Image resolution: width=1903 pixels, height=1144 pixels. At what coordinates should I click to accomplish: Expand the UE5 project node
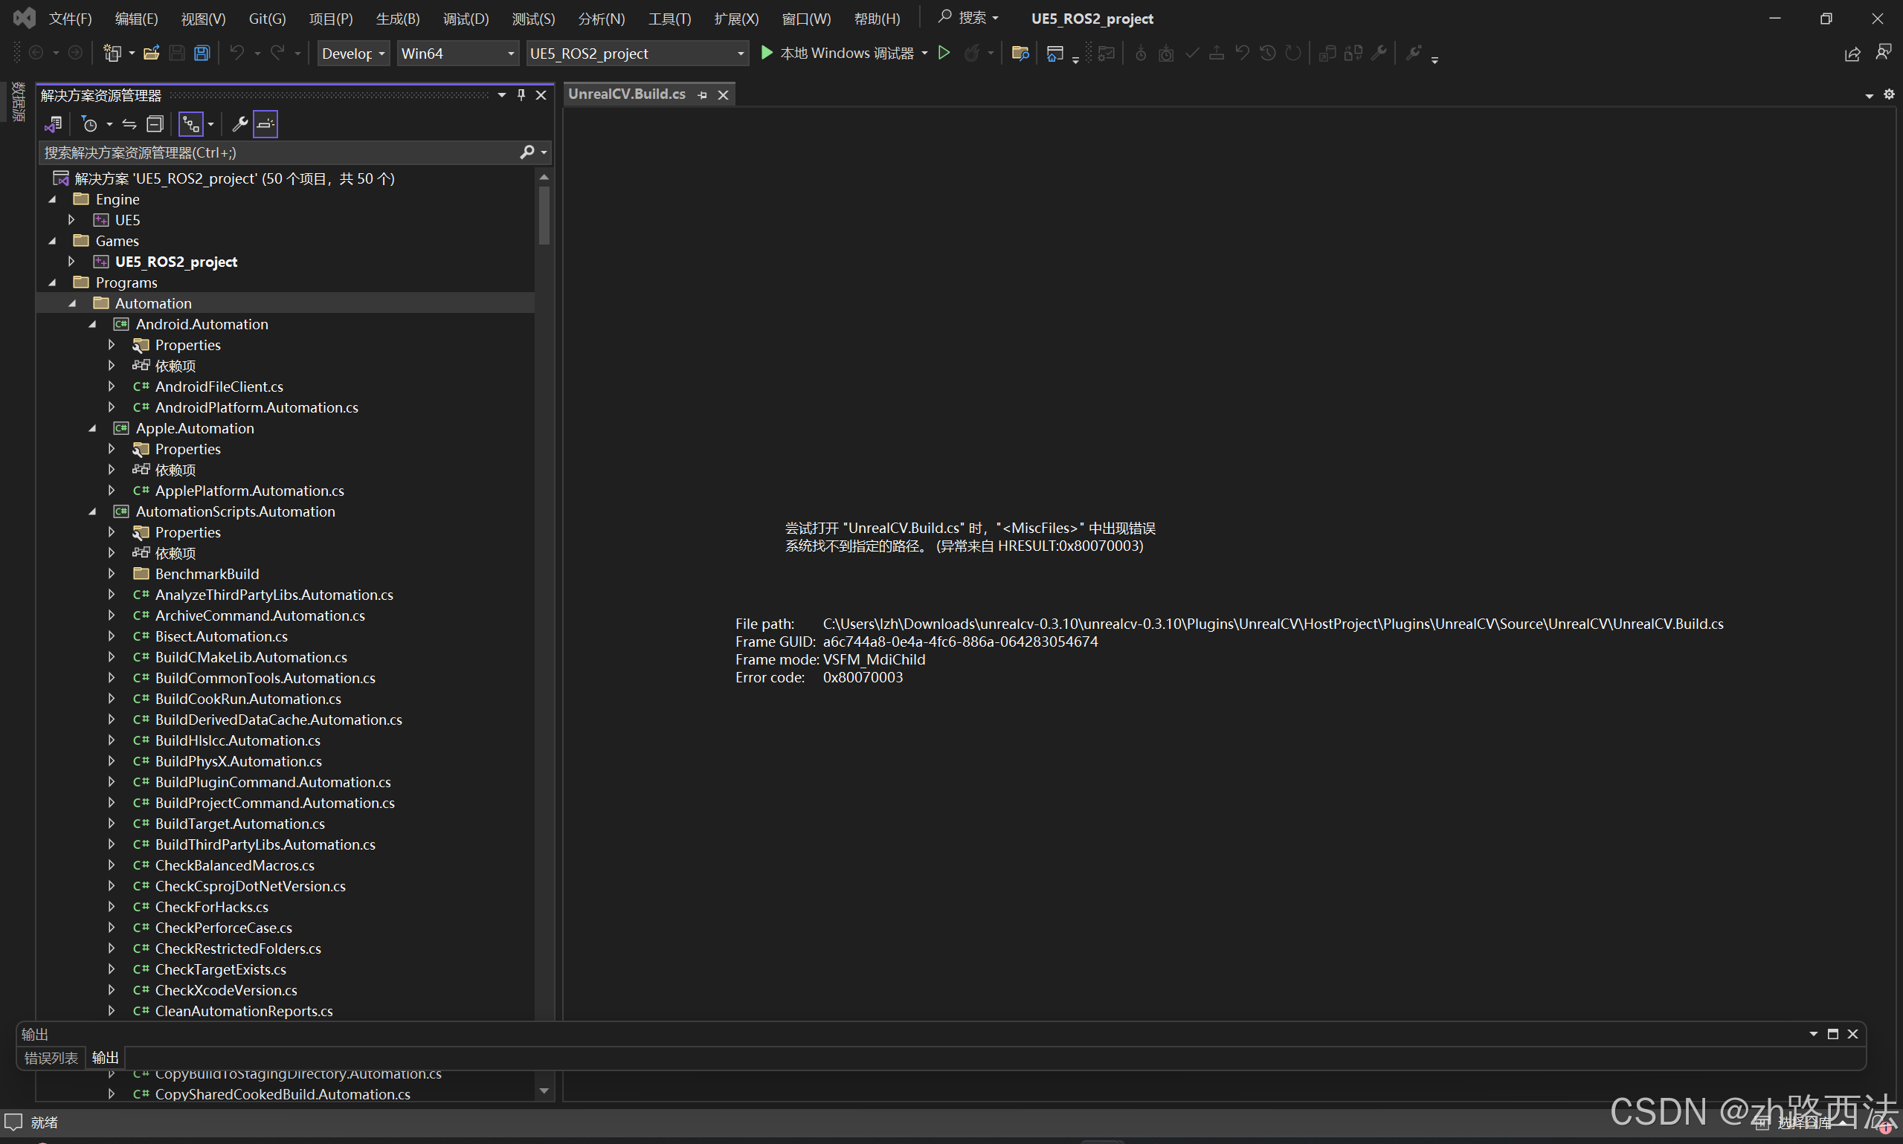pyautogui.click(x=71, y=221)
